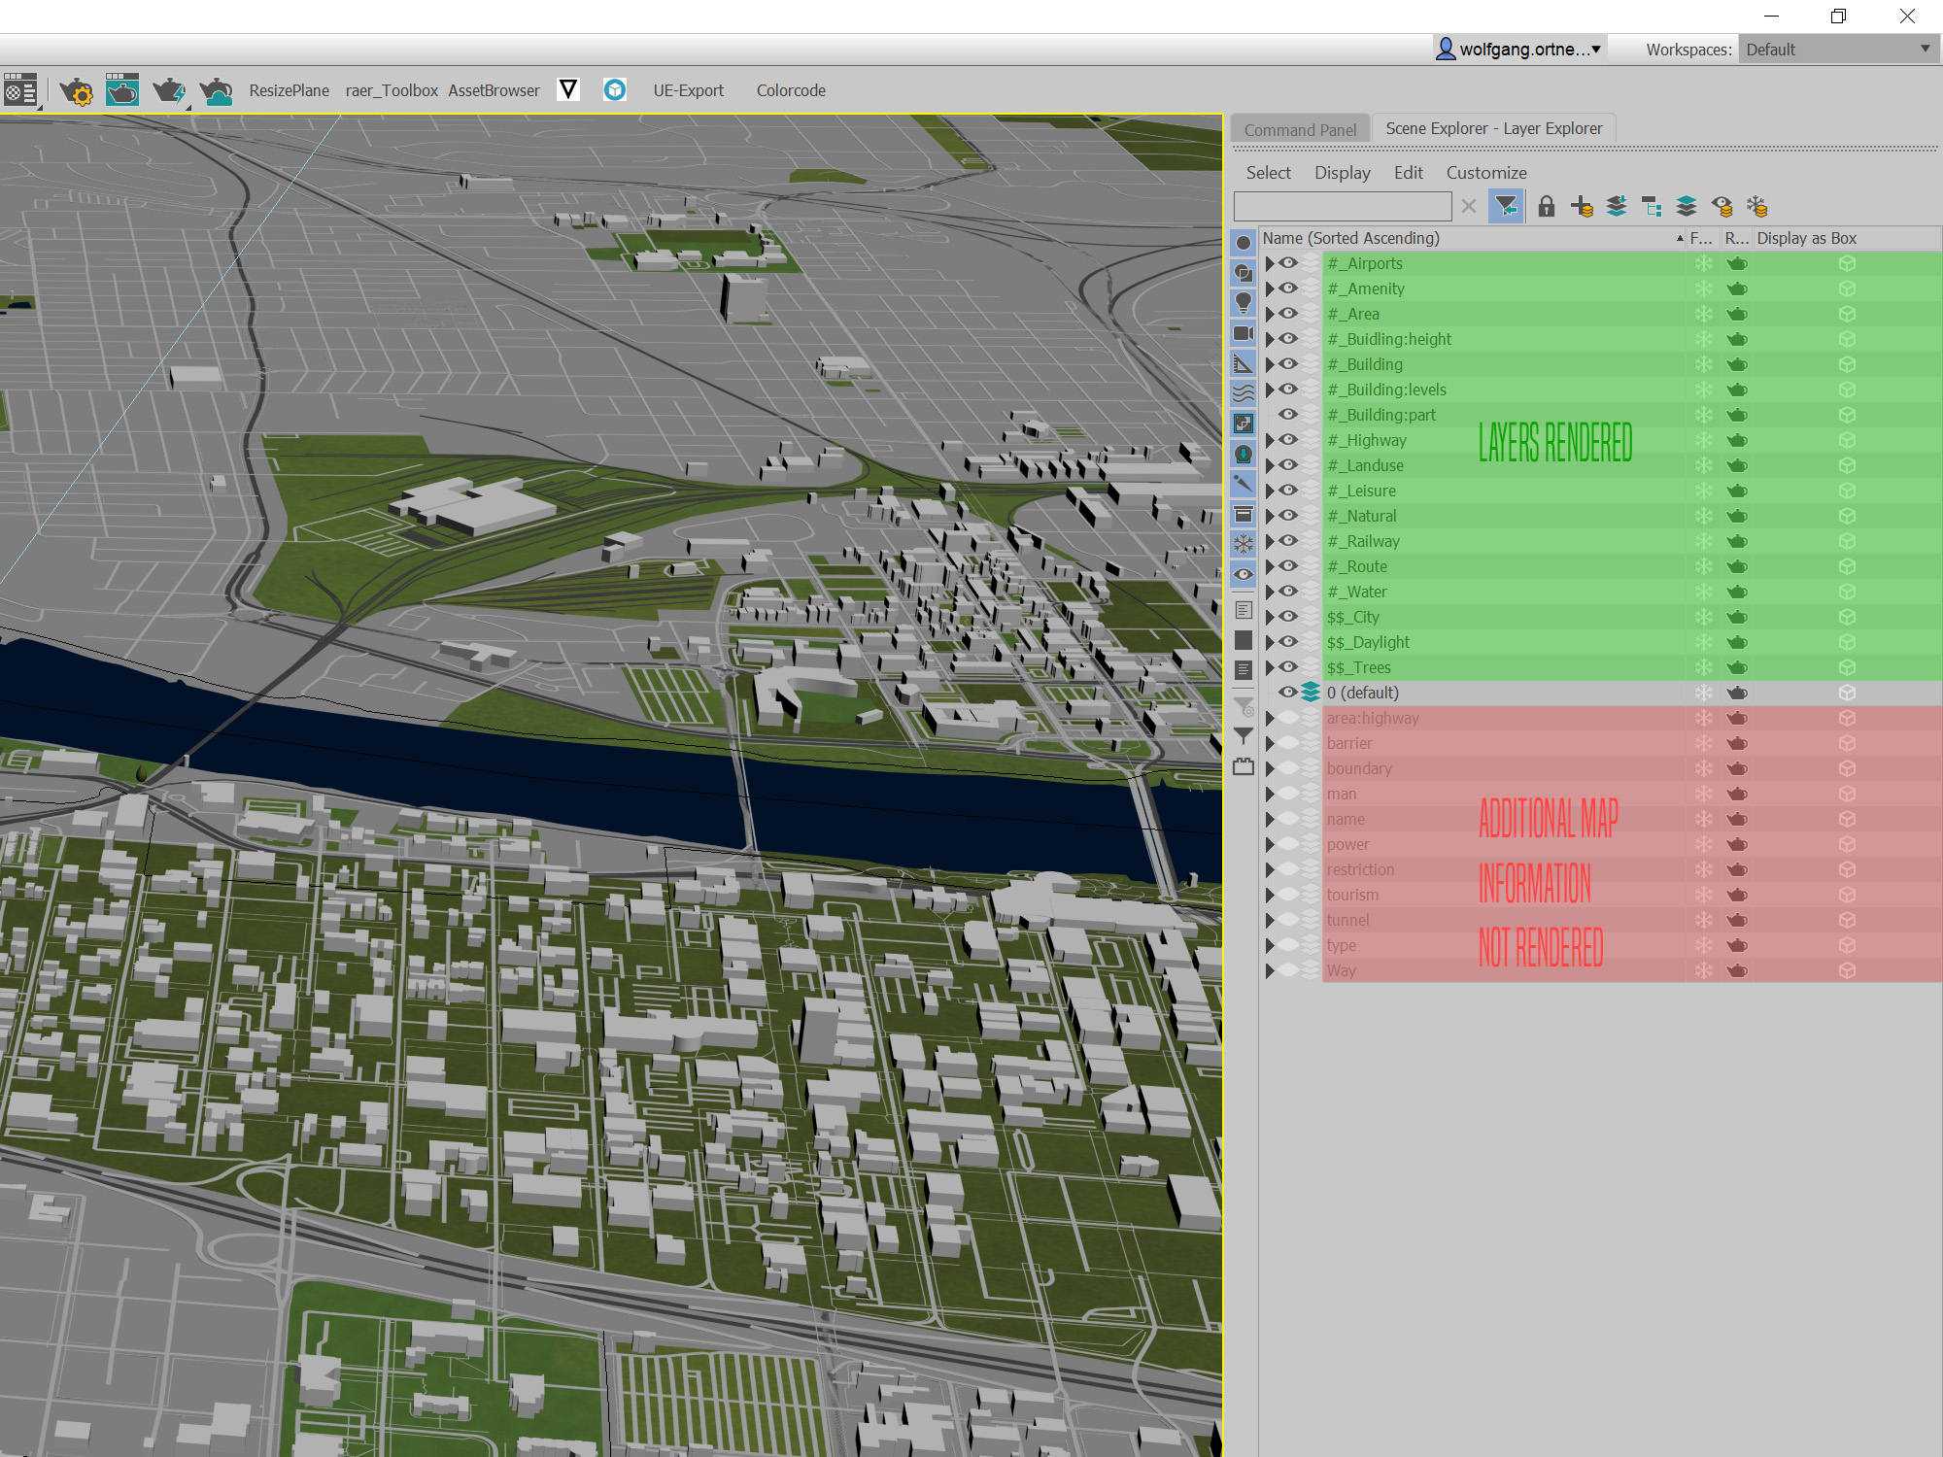Toggle freeze snowflake for #_Building layer
1943x1457 pixels.
pyautogui.click(x=1704, y=364)
